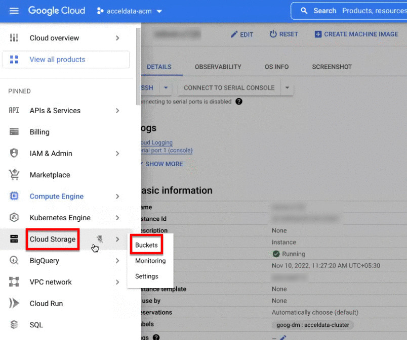
Task: Open the SSH options dropdown arrow
Action: coord(166,88)
